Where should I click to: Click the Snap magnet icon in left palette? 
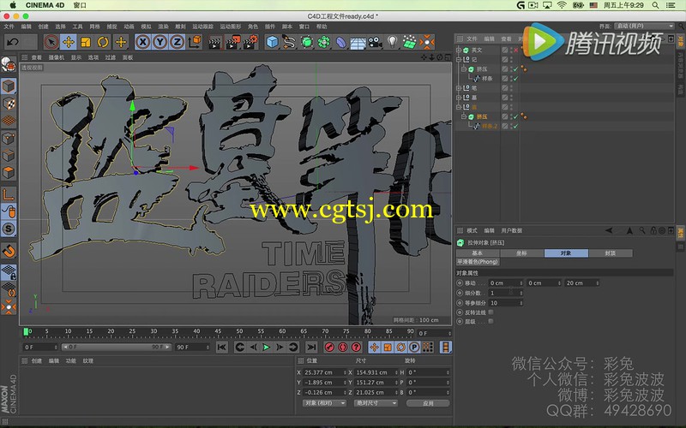coord(9,251)
